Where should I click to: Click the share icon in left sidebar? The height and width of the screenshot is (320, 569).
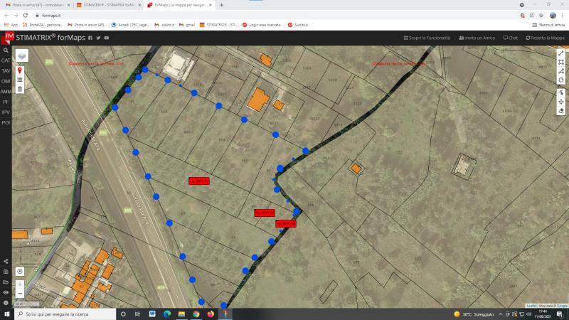pos(6,262)
